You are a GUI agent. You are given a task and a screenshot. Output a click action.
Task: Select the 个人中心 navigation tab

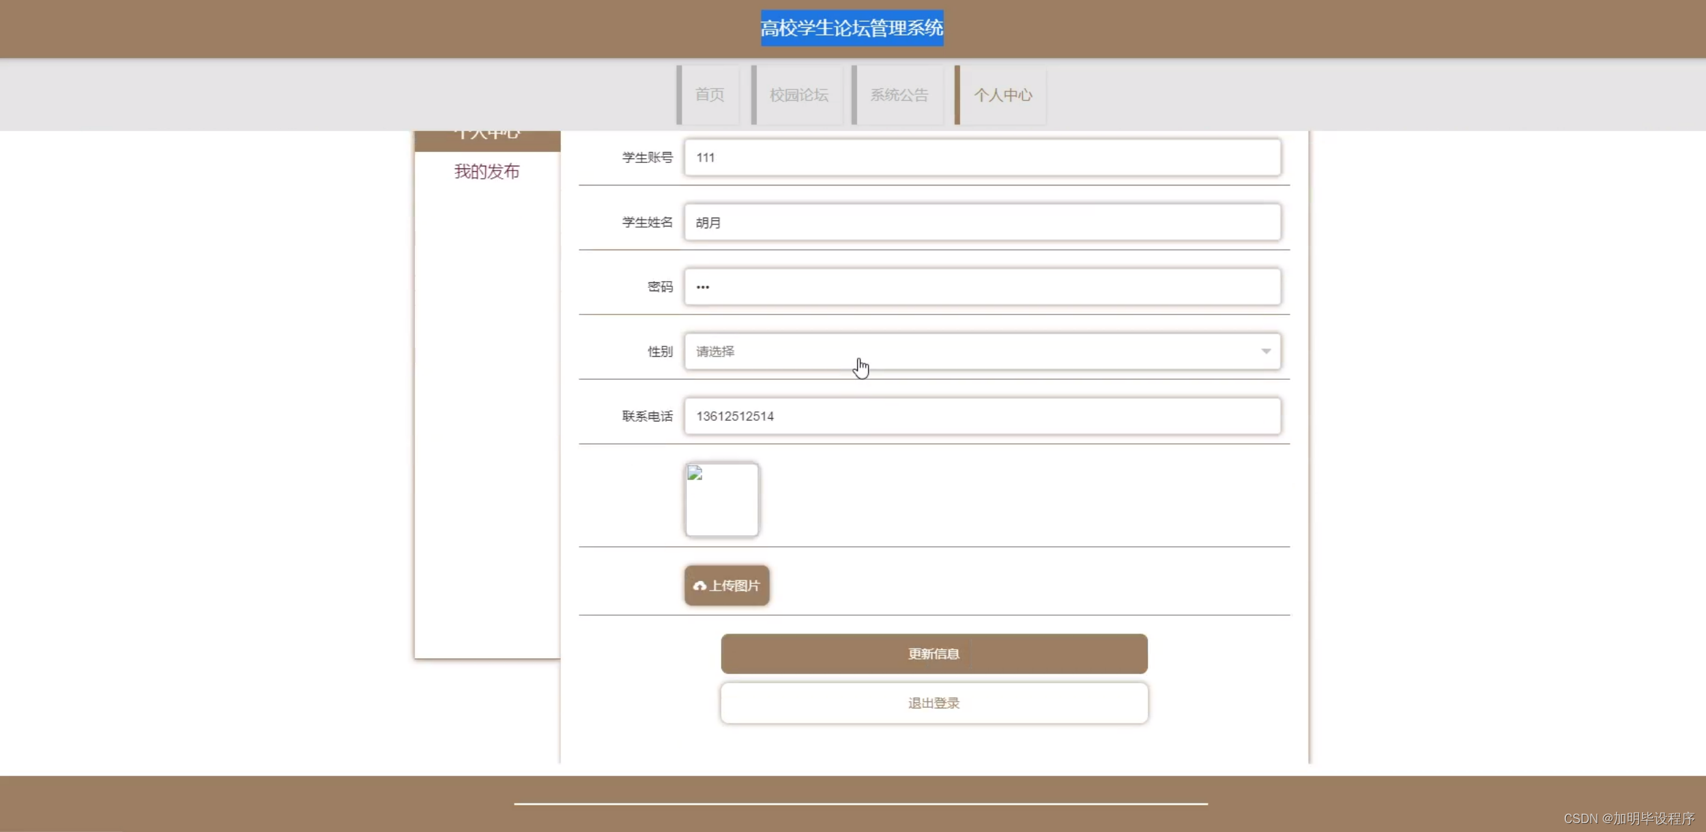(1002, 95)
